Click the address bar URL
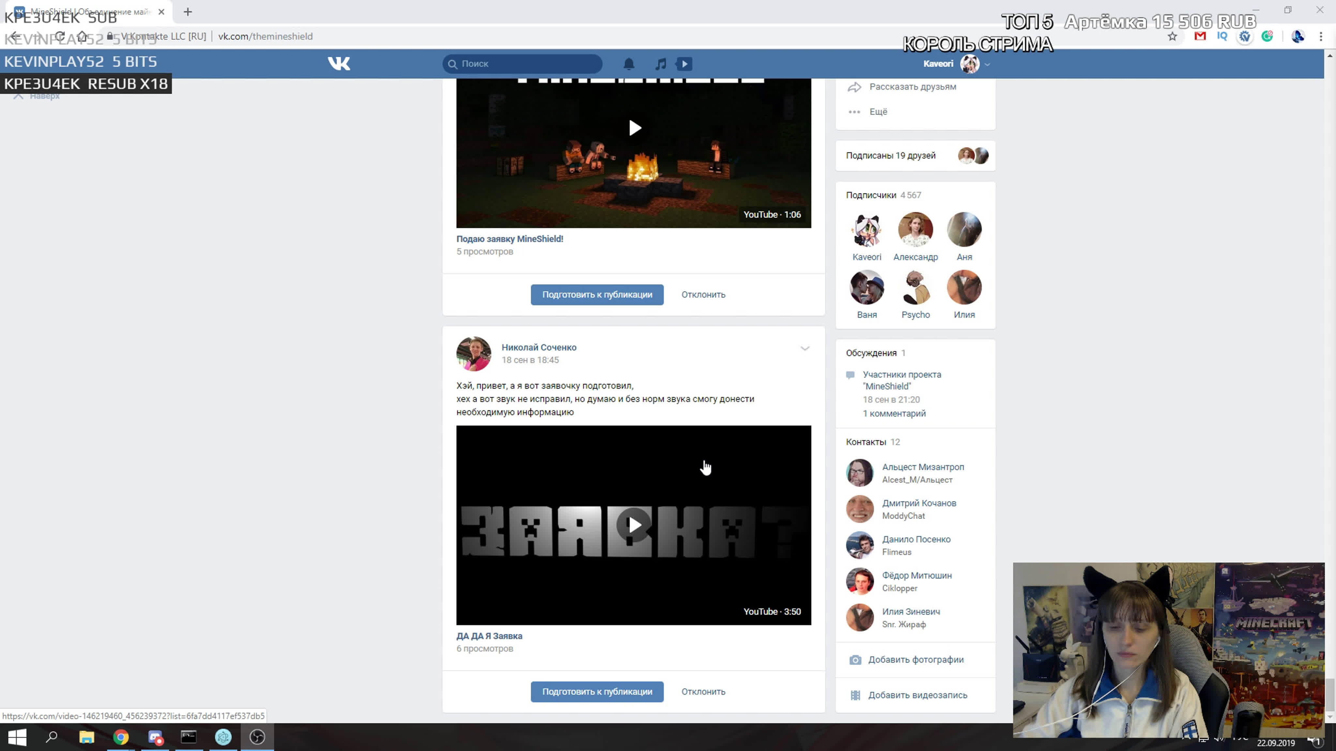The height and width of the screenshot is (751, 1336). (x=265, y=36)
